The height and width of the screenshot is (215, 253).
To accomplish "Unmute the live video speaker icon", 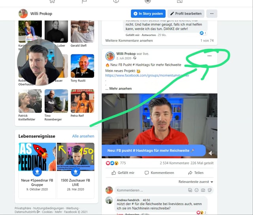I will pos(211,153).
